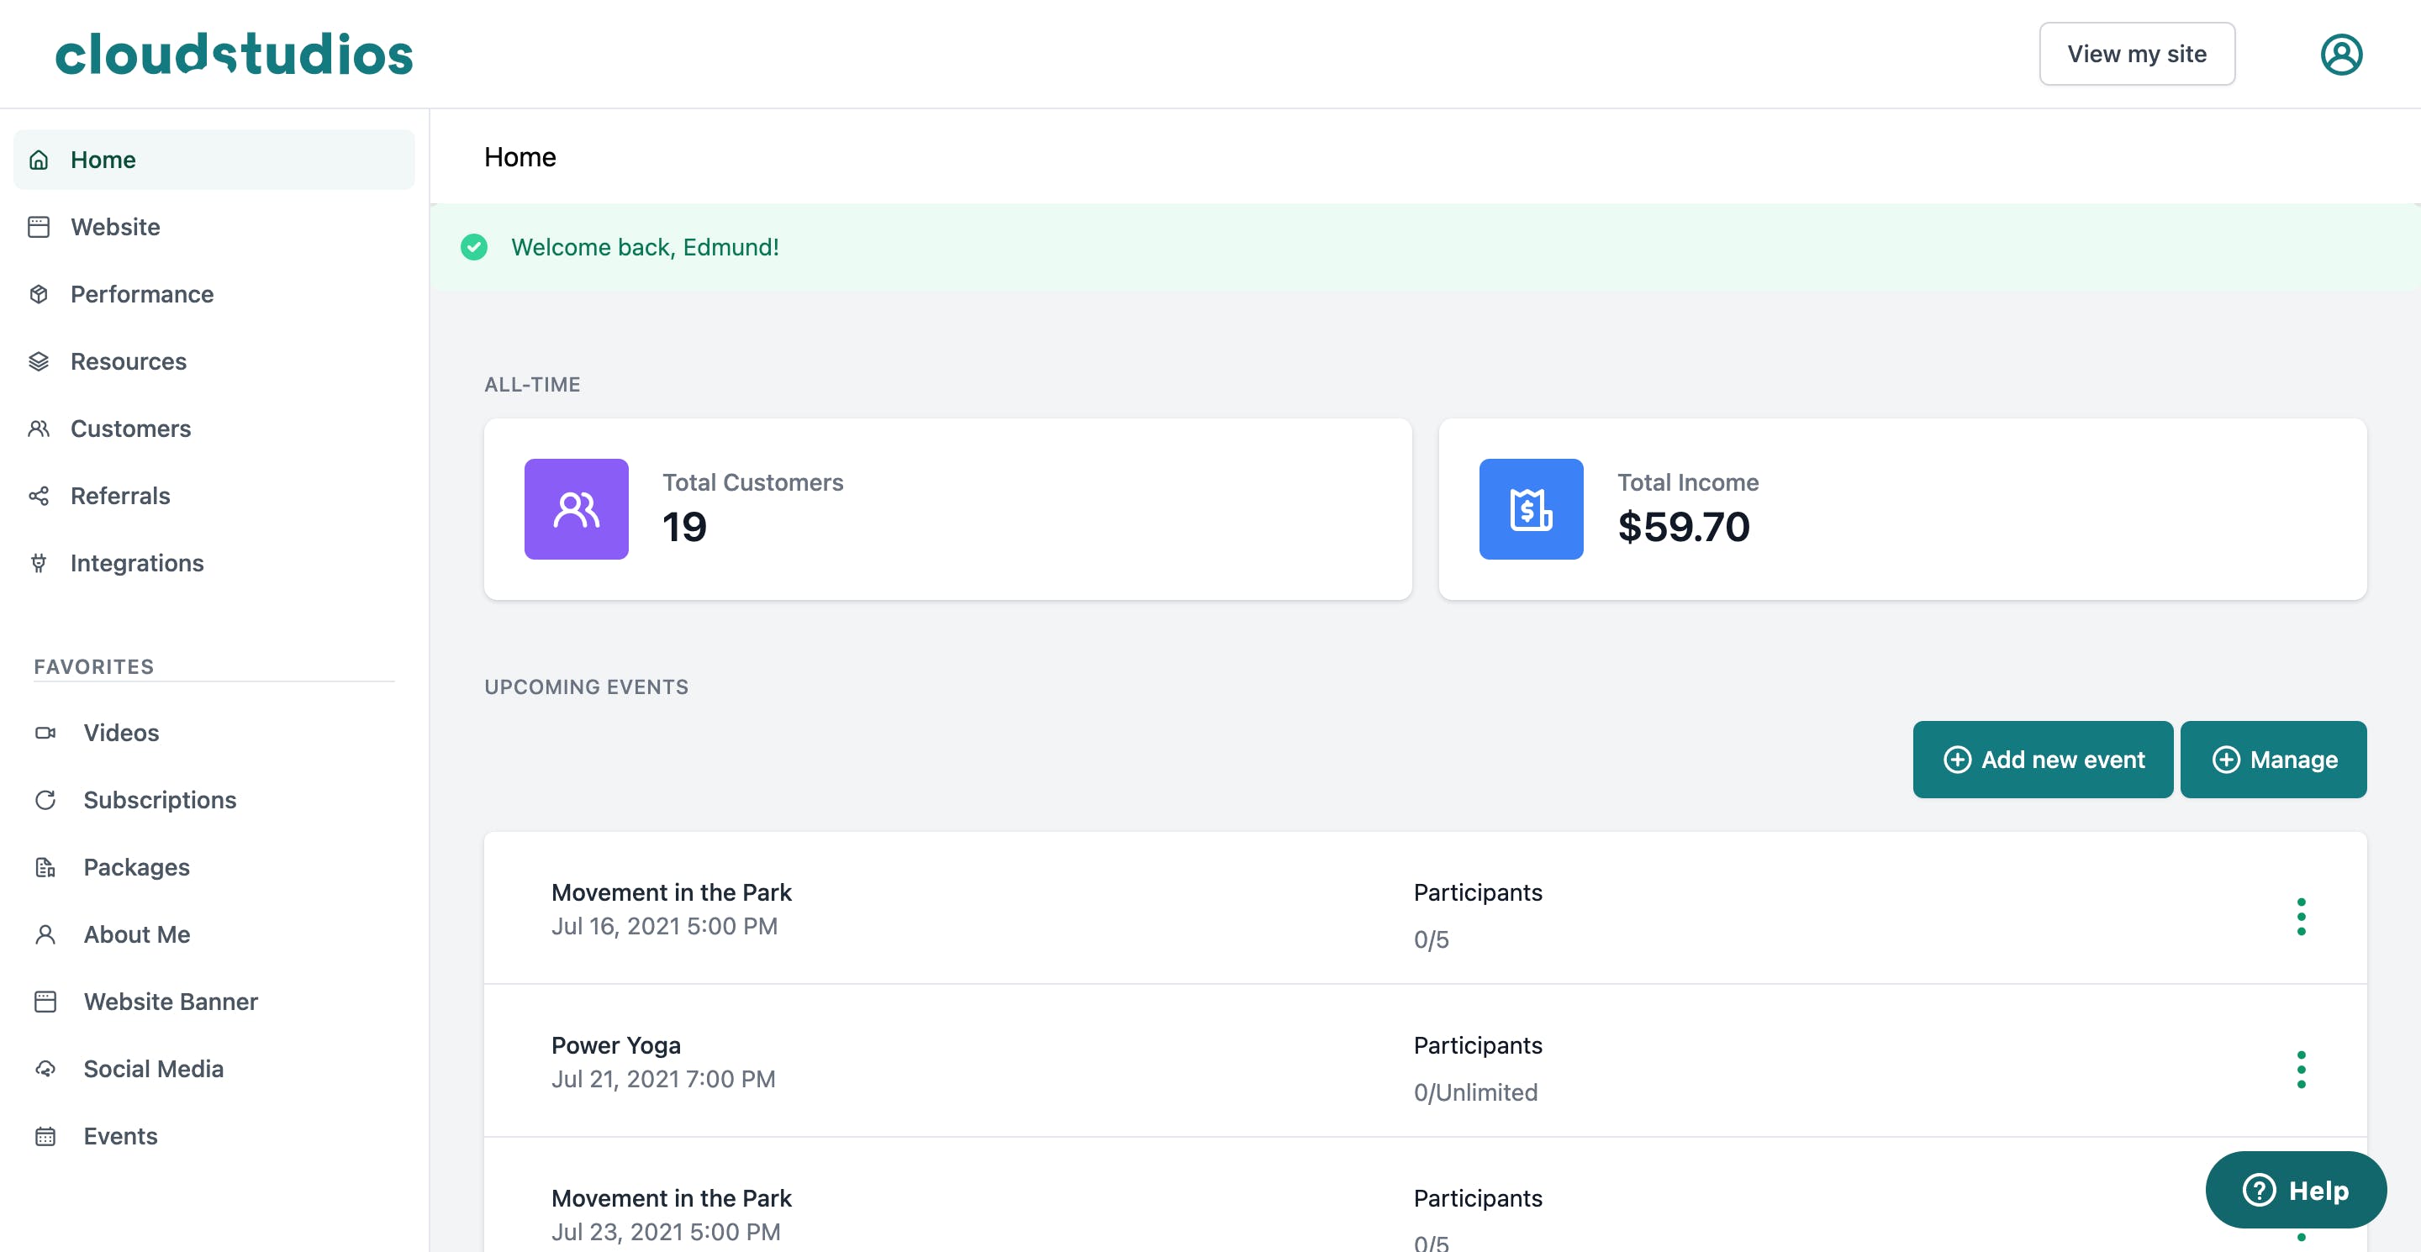Open the Help chat widget

[x=2295, y=1190]
